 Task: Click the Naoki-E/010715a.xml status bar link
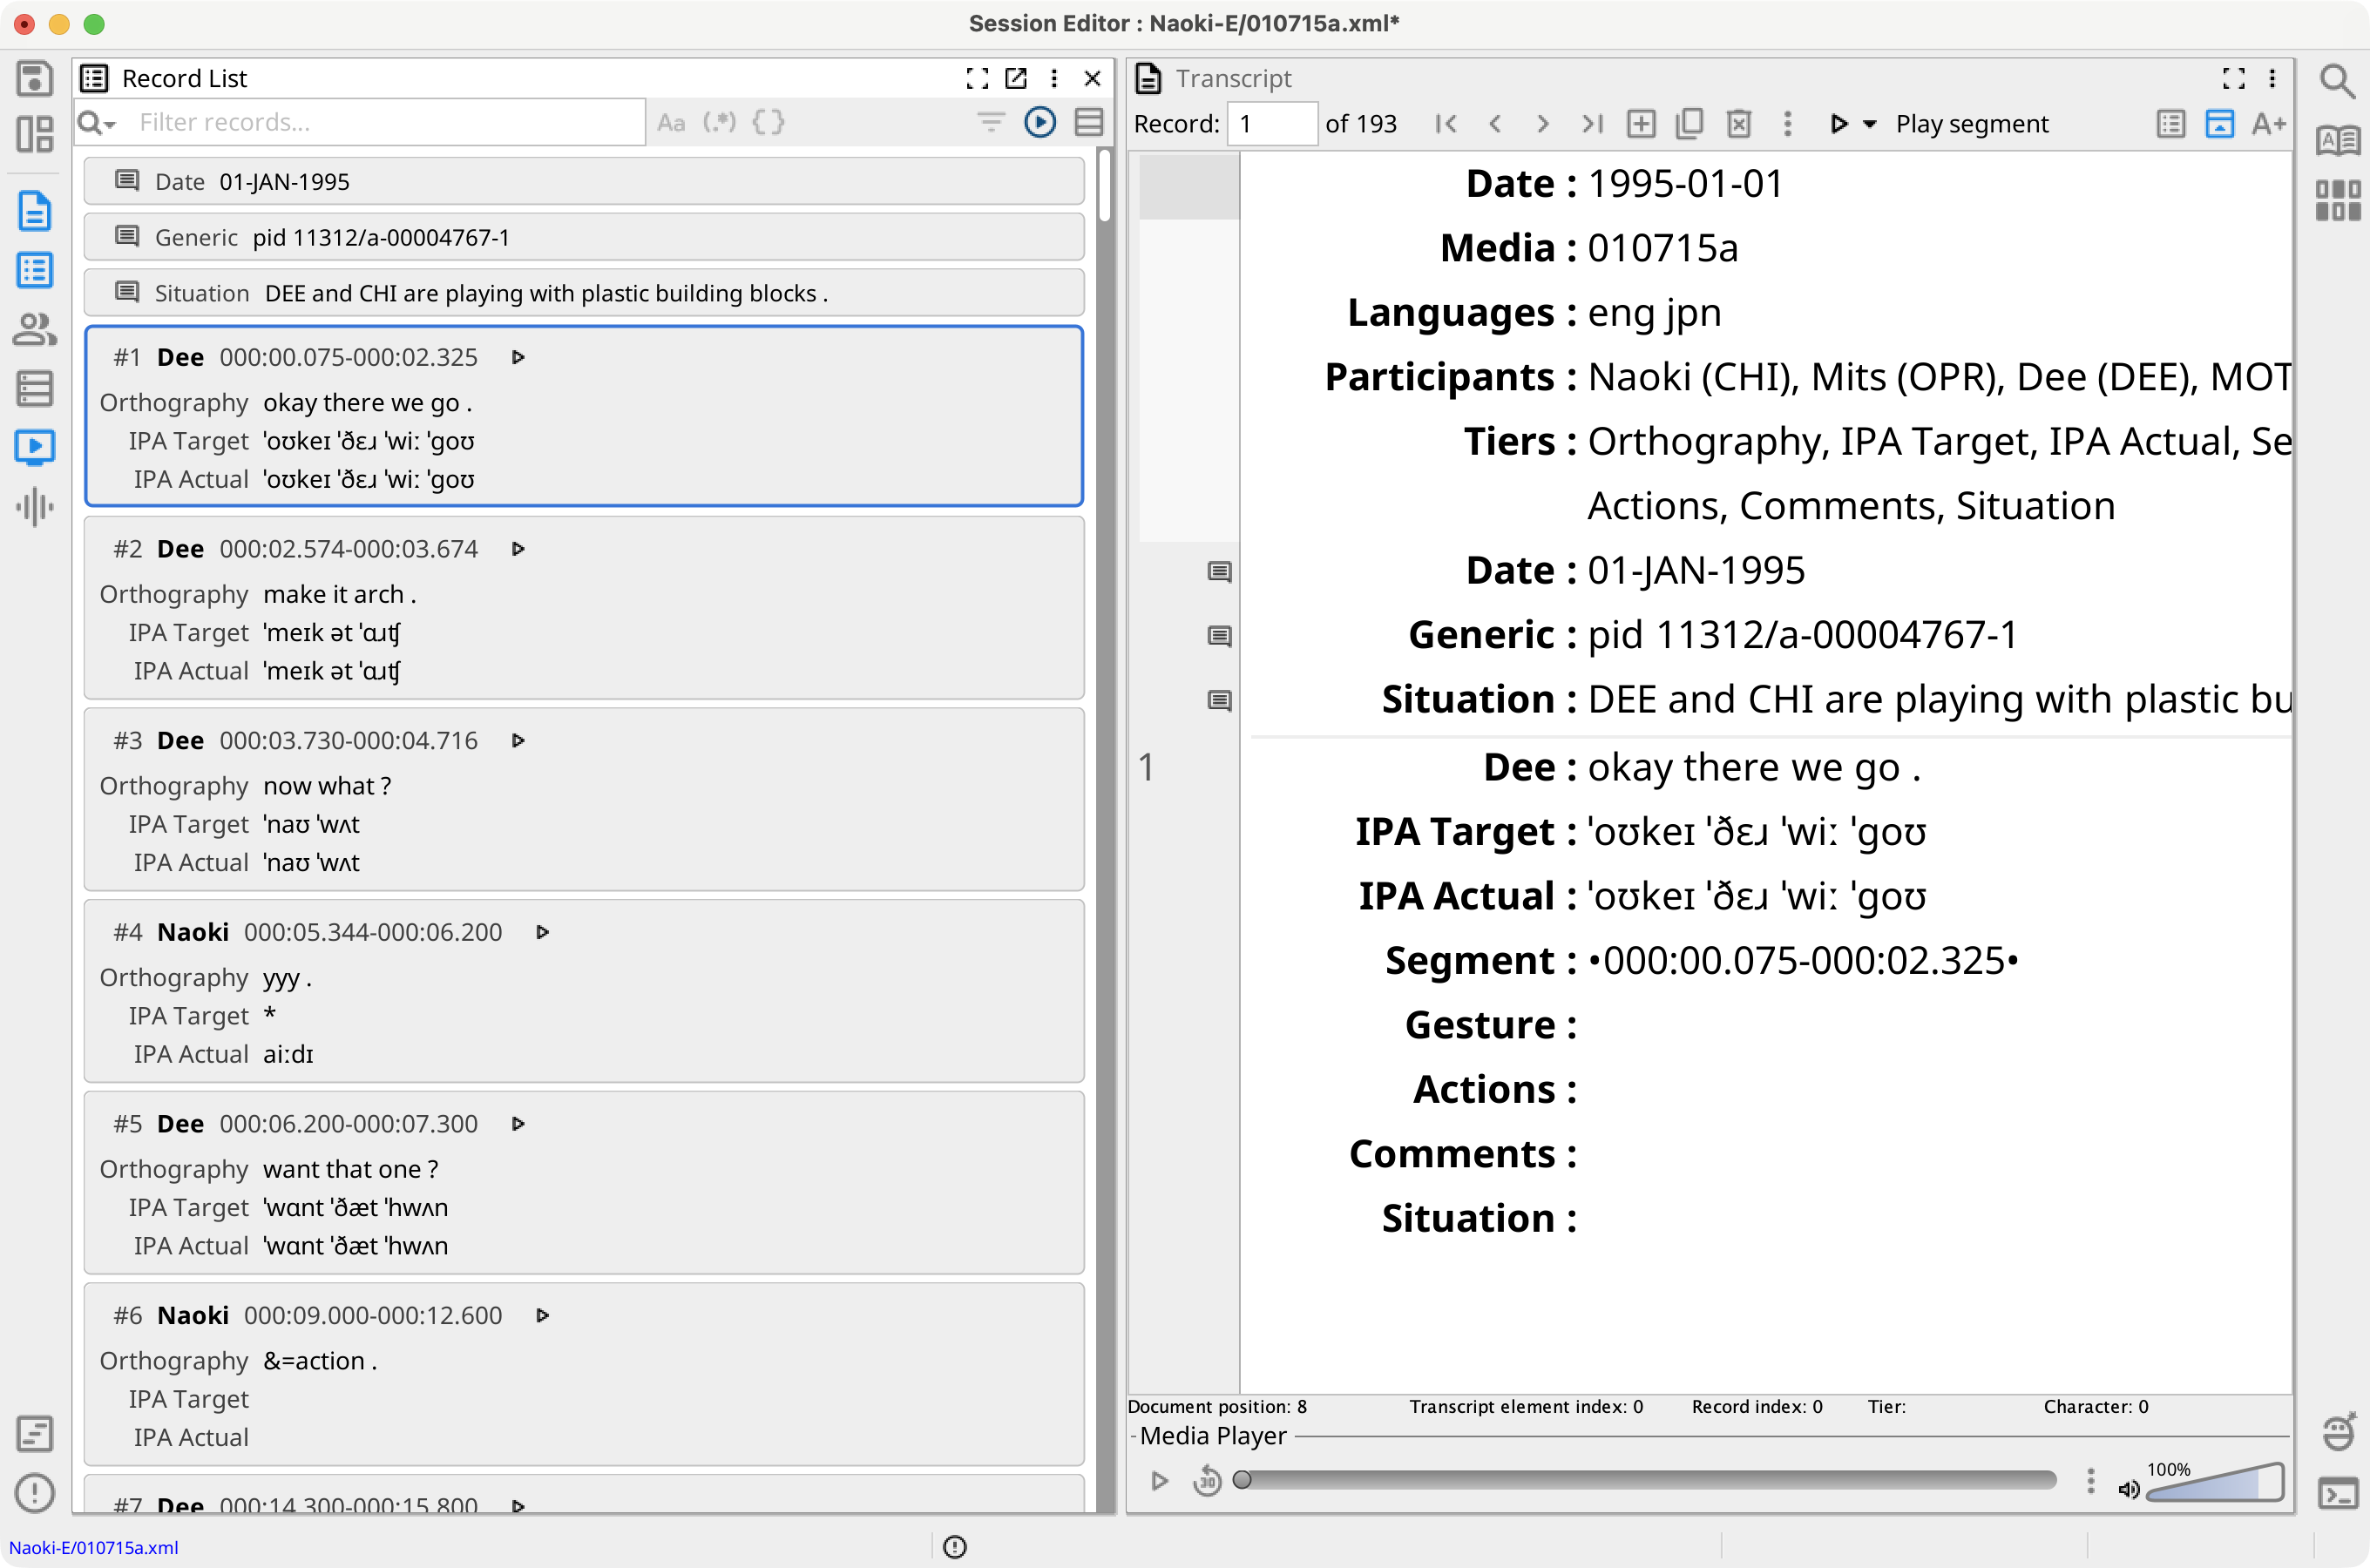[x=94, y=1547]
